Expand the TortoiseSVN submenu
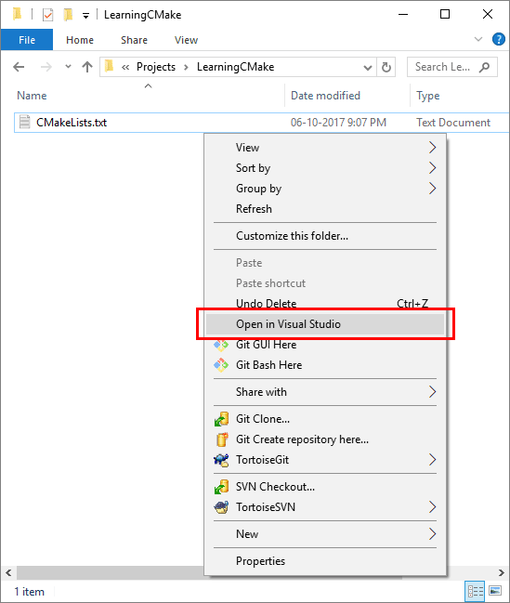Image resolution: width=510 pixels, height=603 pixels. click(x=432, y=507)
